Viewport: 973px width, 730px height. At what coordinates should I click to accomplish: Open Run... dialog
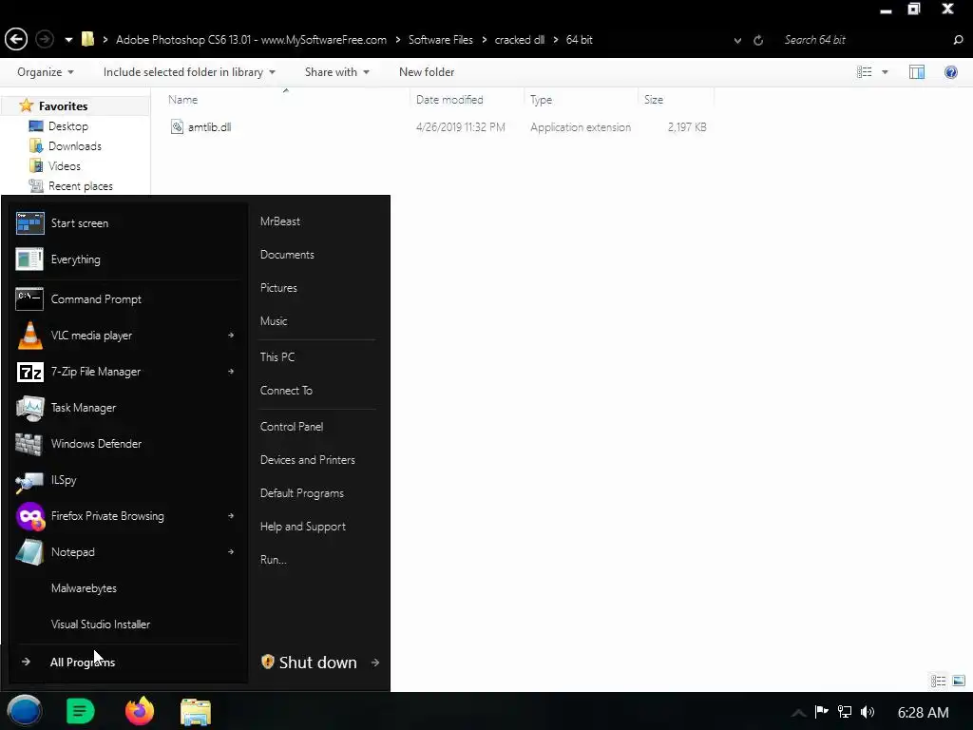pyautogui.click(x=273, y=560)
